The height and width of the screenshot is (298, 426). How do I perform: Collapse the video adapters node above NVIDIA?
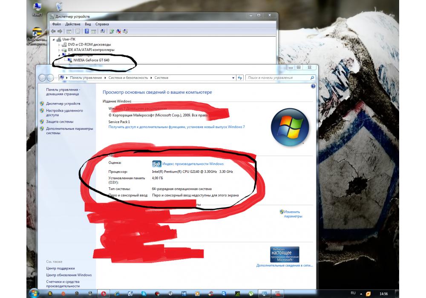pos(59,55)
